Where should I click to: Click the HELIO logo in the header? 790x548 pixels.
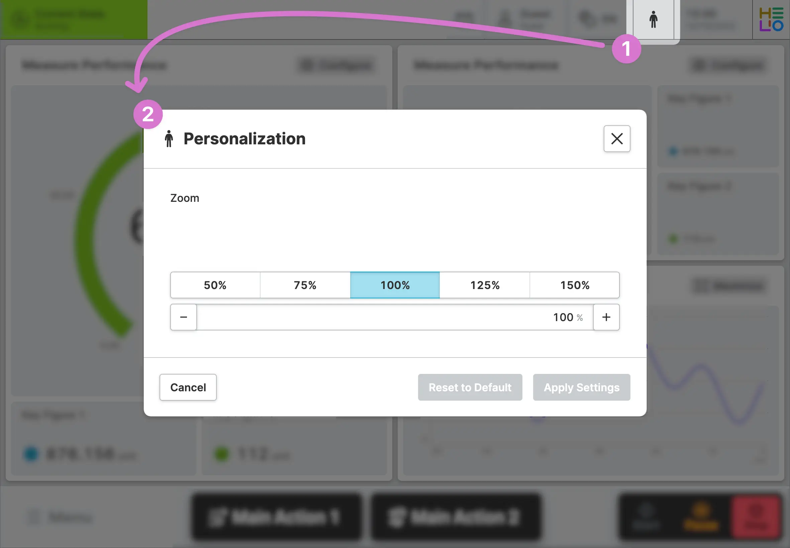[x=771, y=20]
